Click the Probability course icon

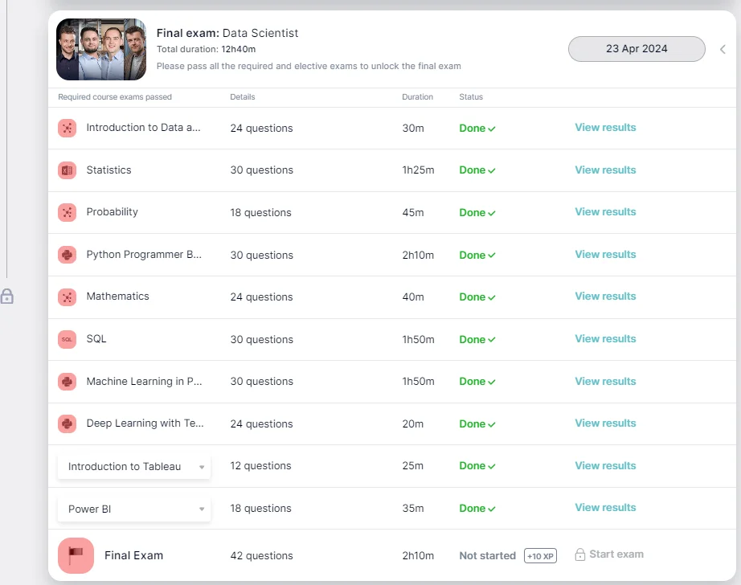(68, 212)
